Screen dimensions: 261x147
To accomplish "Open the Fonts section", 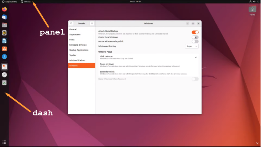I will [82, 39].
